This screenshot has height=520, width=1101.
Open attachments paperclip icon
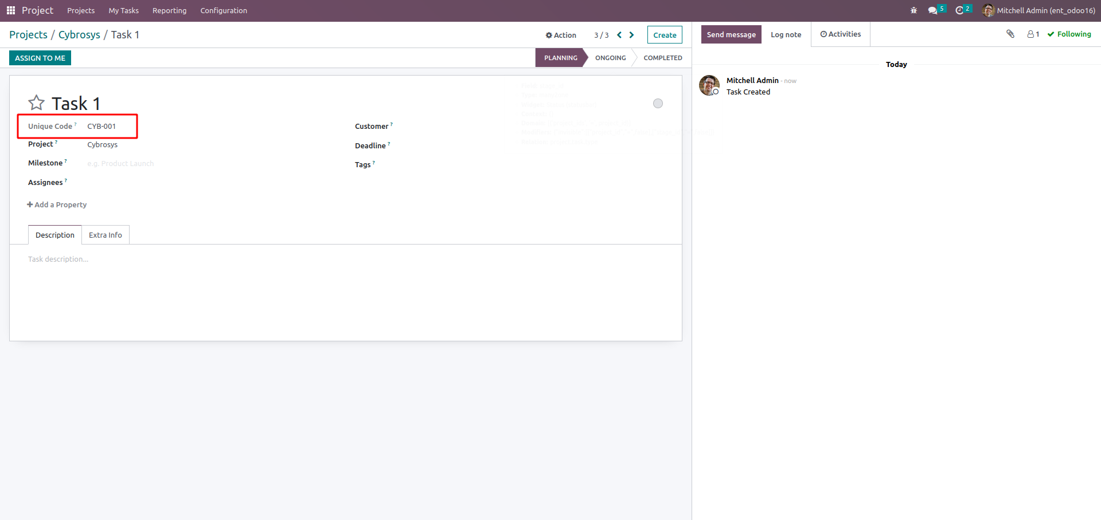pos(1010,34)
